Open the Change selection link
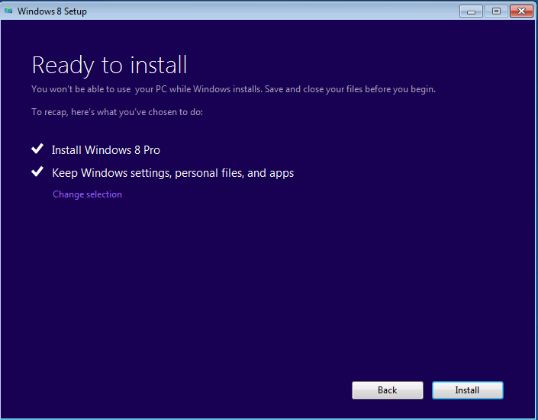Viewport: 538px width, 420px height. click(87, 194)
